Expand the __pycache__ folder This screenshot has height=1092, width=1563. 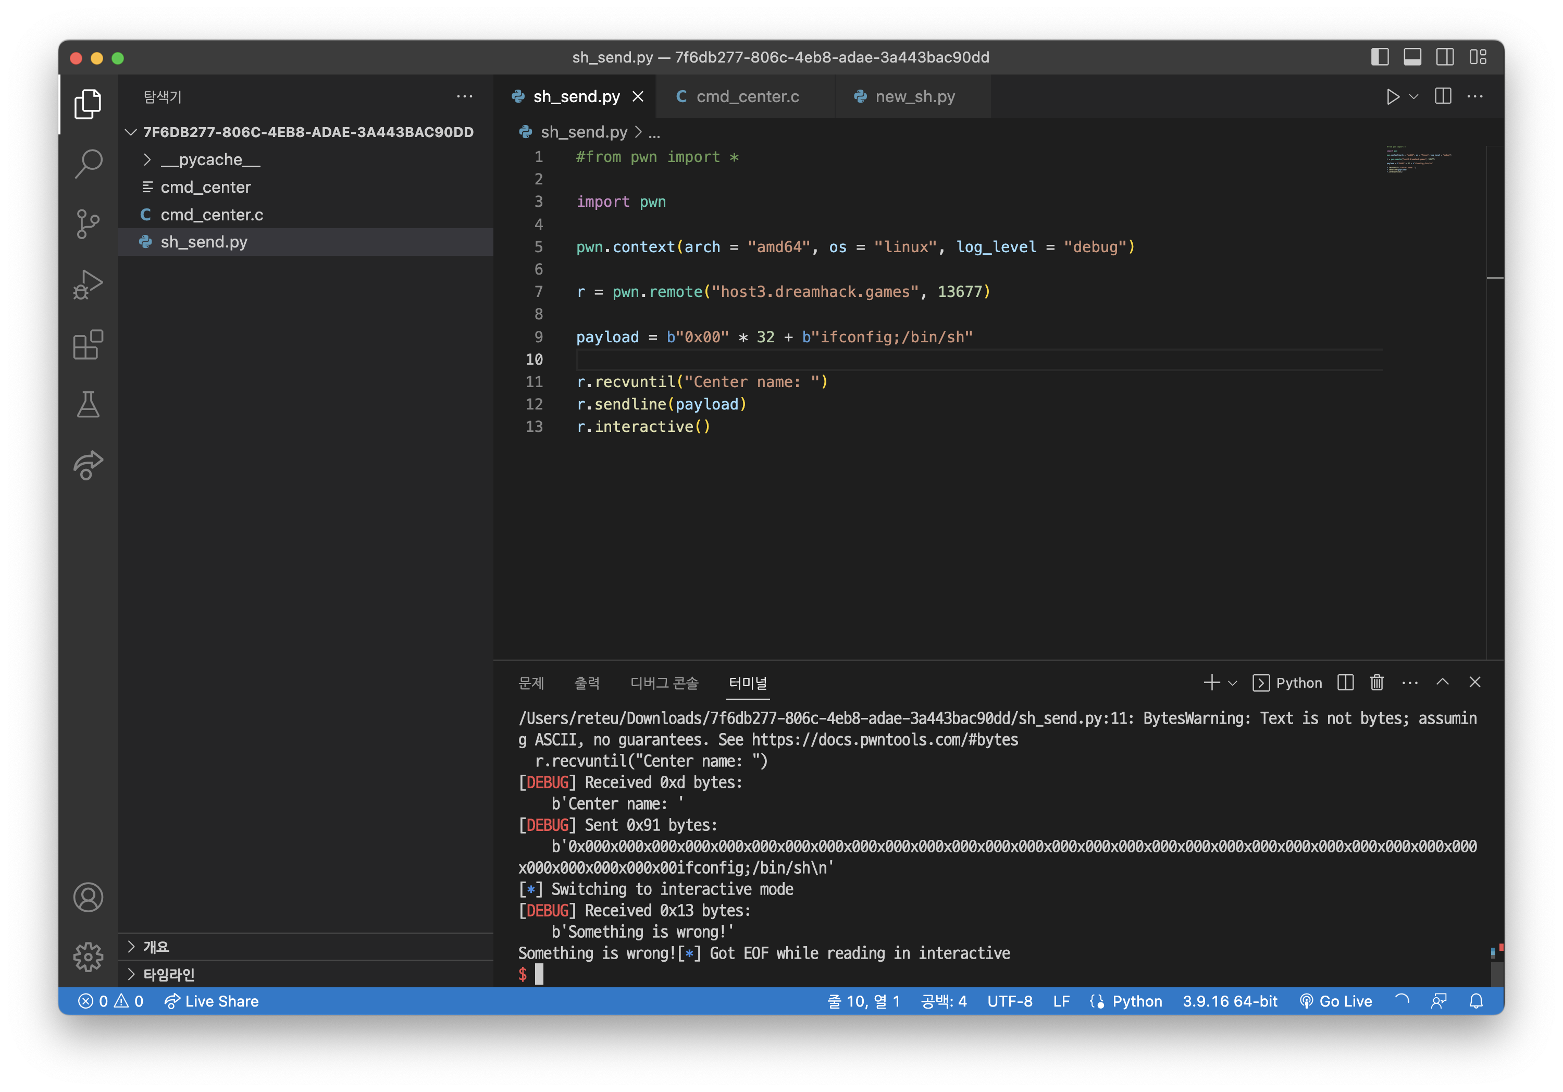[210, 159]
